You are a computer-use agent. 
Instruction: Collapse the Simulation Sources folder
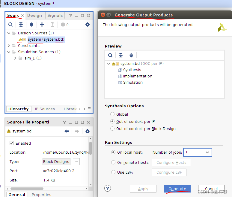(x=9, y=52)
